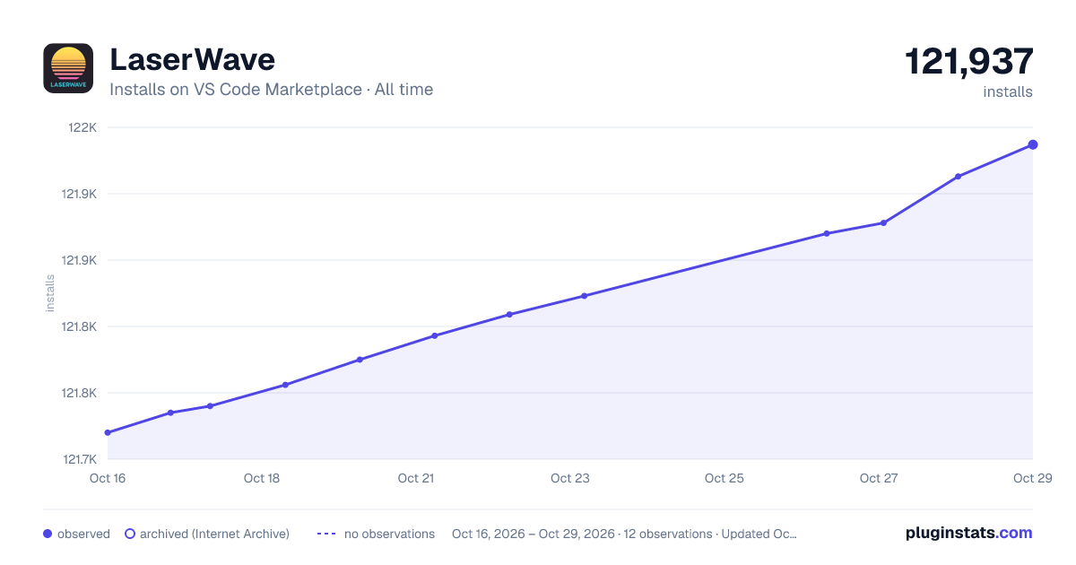Click the 122K y-axis label
1076x565 pixels.
click(x=82, y=127)
